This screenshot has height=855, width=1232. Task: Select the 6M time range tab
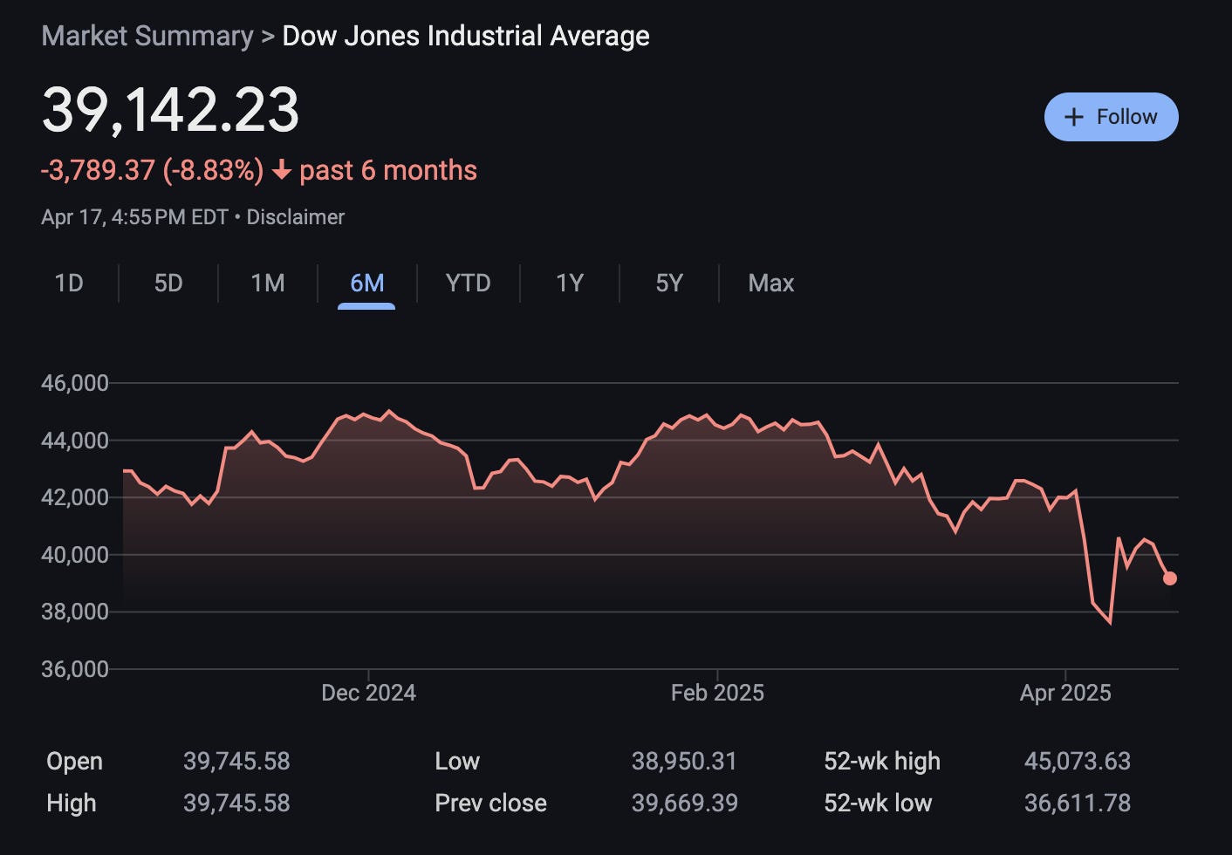pyautogui.click(x=366, y=283)
